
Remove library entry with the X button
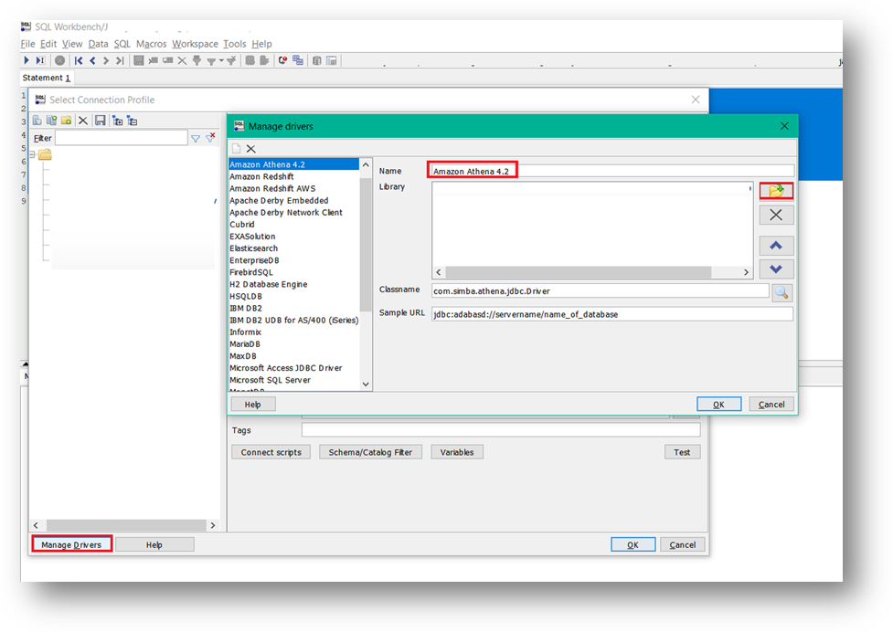(776, 215)
